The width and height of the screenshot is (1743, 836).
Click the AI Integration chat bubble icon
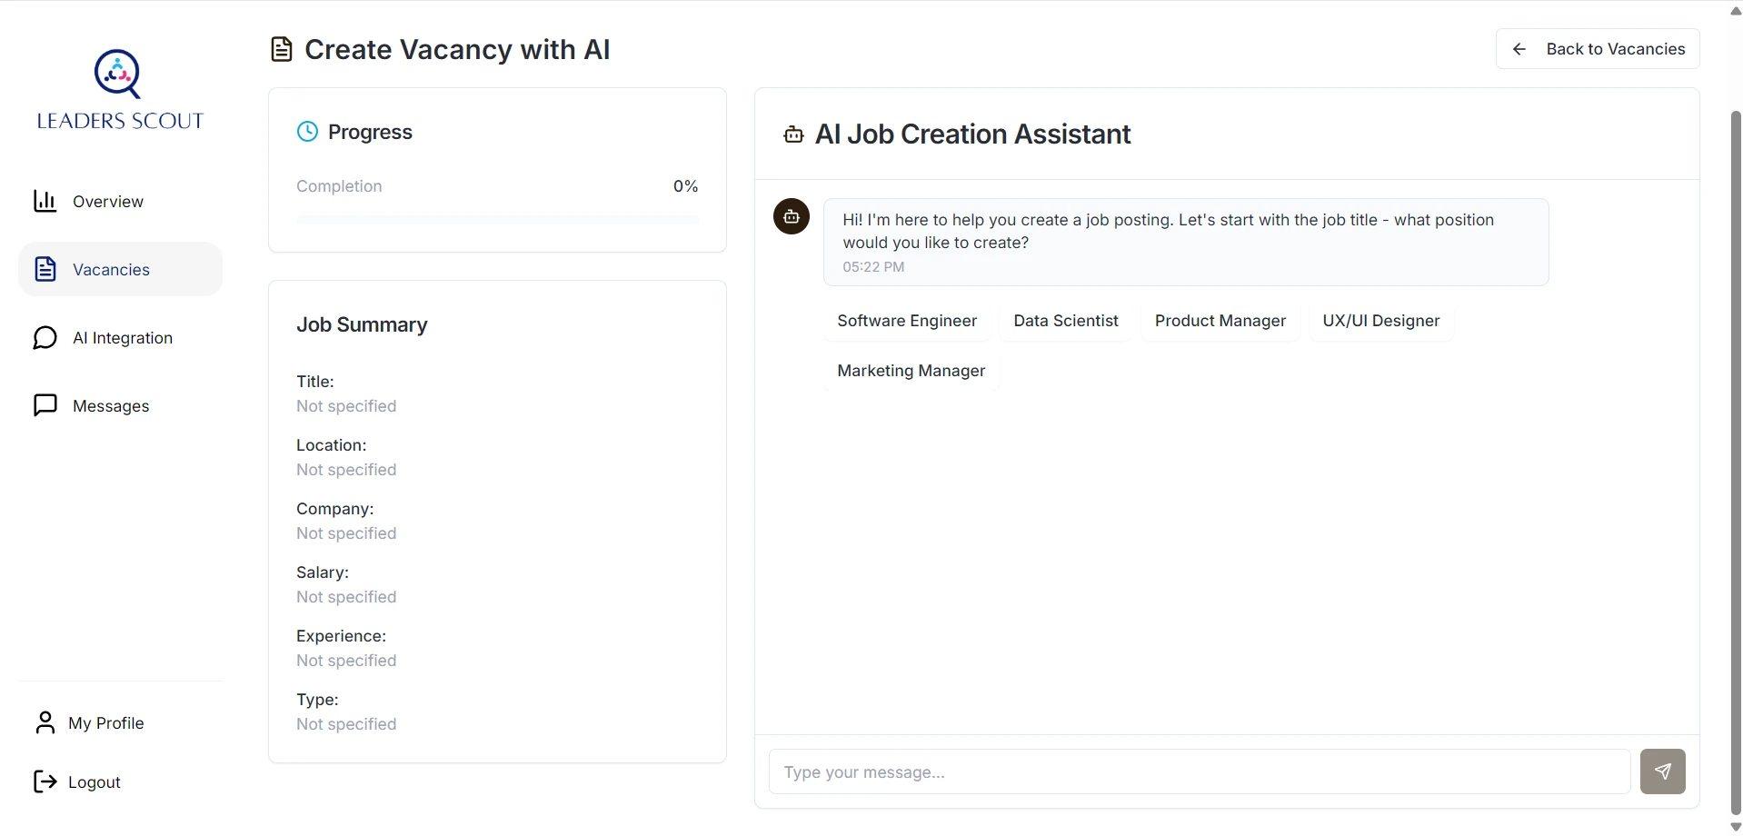coord(45,338)
